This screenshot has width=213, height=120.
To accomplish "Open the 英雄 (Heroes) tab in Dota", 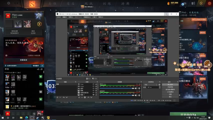I will 52,3.
